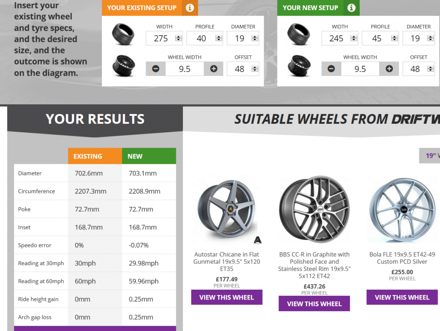Image resolution: width=440 pixels, height=331 pixels.
Task: Click the Inset row label
Action: tap(24, 227)
